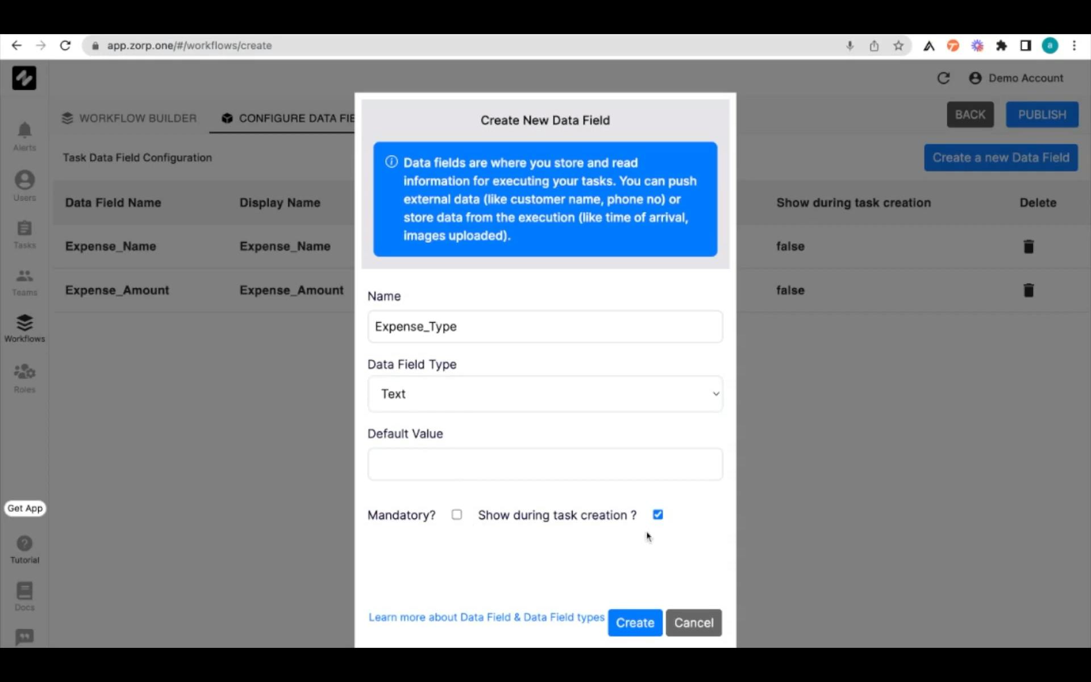Open the Docs book icon
The image size is (1091, 682).
coord(24,591)
